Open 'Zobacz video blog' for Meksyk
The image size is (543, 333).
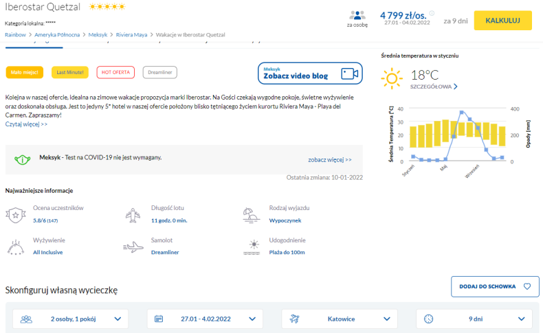[310, 73]
